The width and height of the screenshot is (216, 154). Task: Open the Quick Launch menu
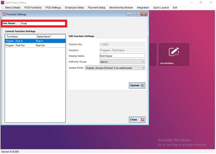[x=161, y=8]
